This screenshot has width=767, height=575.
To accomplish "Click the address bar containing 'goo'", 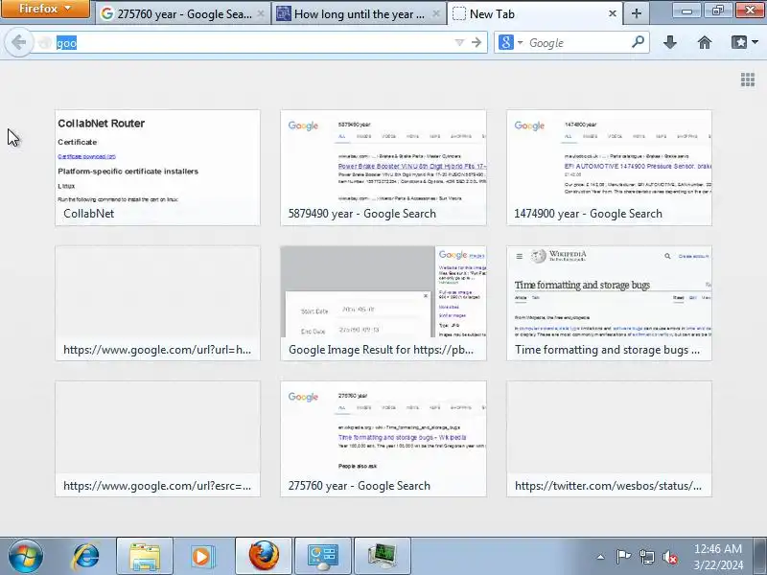I will (254, 43).
